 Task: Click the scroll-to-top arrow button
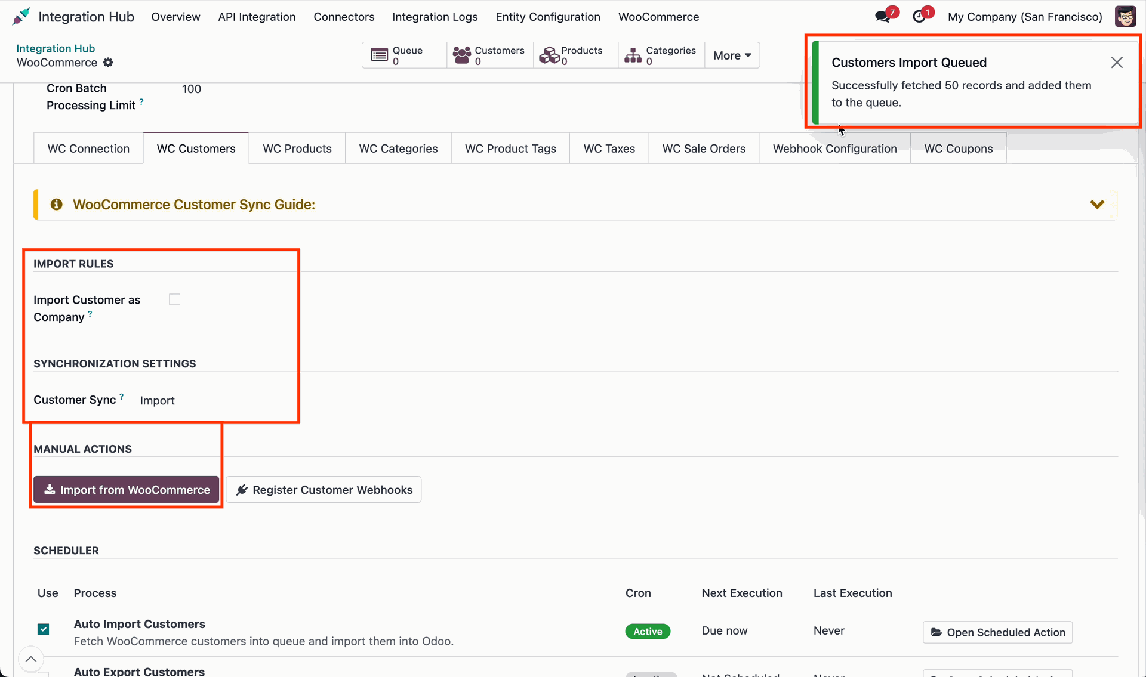pos(31,659)
